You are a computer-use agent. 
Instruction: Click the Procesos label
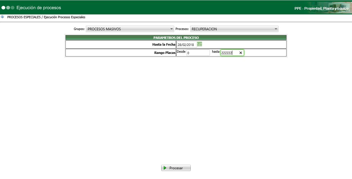point(182,29)
